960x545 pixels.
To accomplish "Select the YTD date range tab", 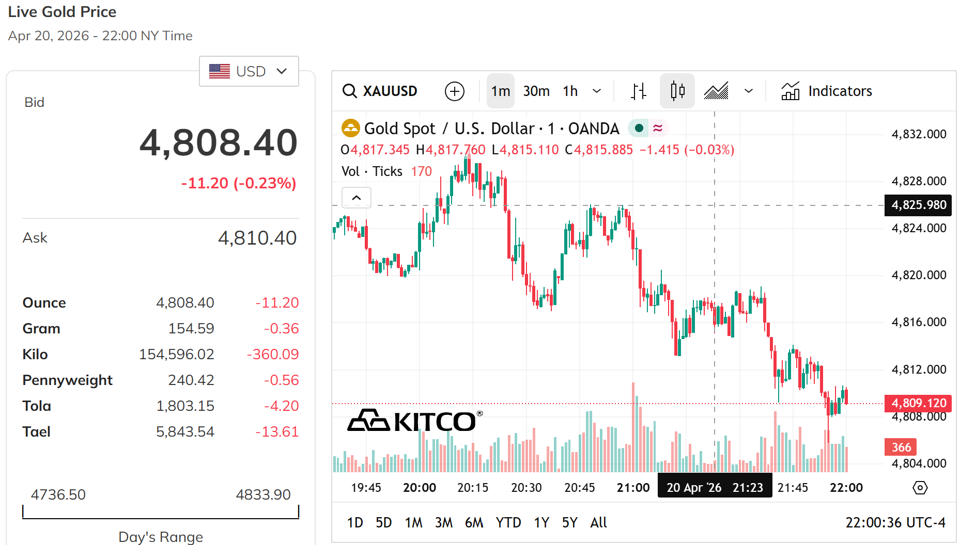I will 508,523.
